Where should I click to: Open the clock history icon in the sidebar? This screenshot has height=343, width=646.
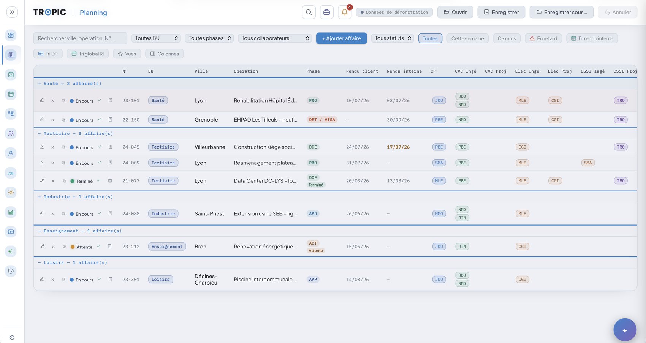(11, 271)
